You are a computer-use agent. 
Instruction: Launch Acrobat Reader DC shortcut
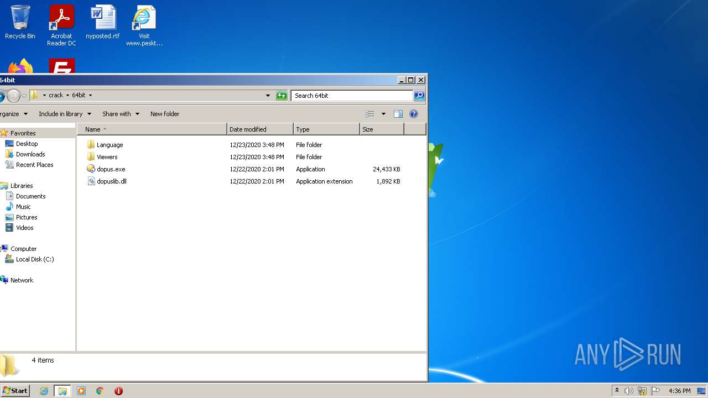[x=61, y=25]
